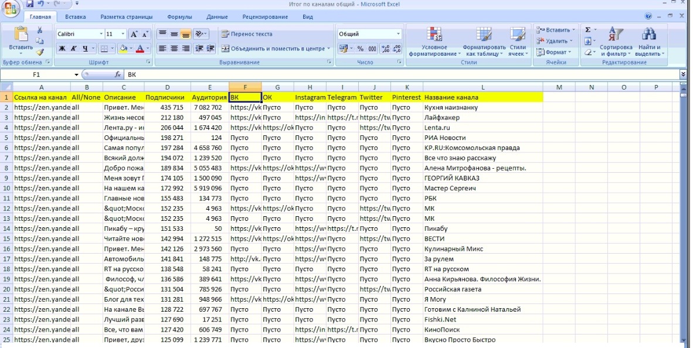The width and height of the screenshot is (693, 348).
Task: Click the Удалить cells button
Action: pyautogui.click(x=555, y=41)
